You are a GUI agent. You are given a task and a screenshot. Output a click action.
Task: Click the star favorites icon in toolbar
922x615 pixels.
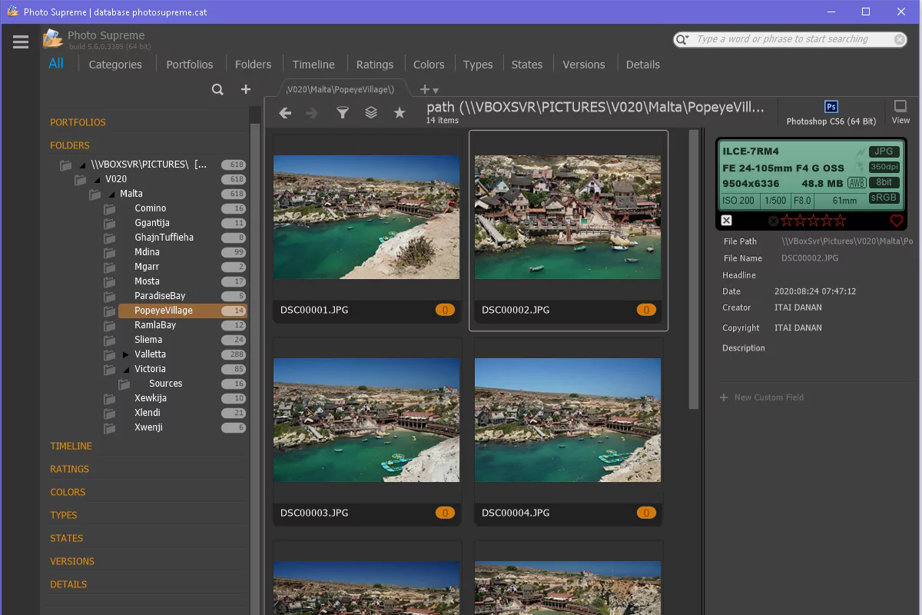[x=400, y=113]
